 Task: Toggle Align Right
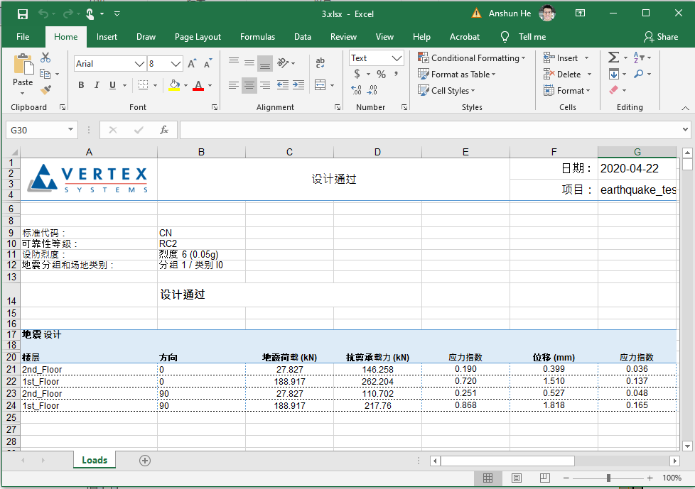pyautogui.click(x=265, y=85)
